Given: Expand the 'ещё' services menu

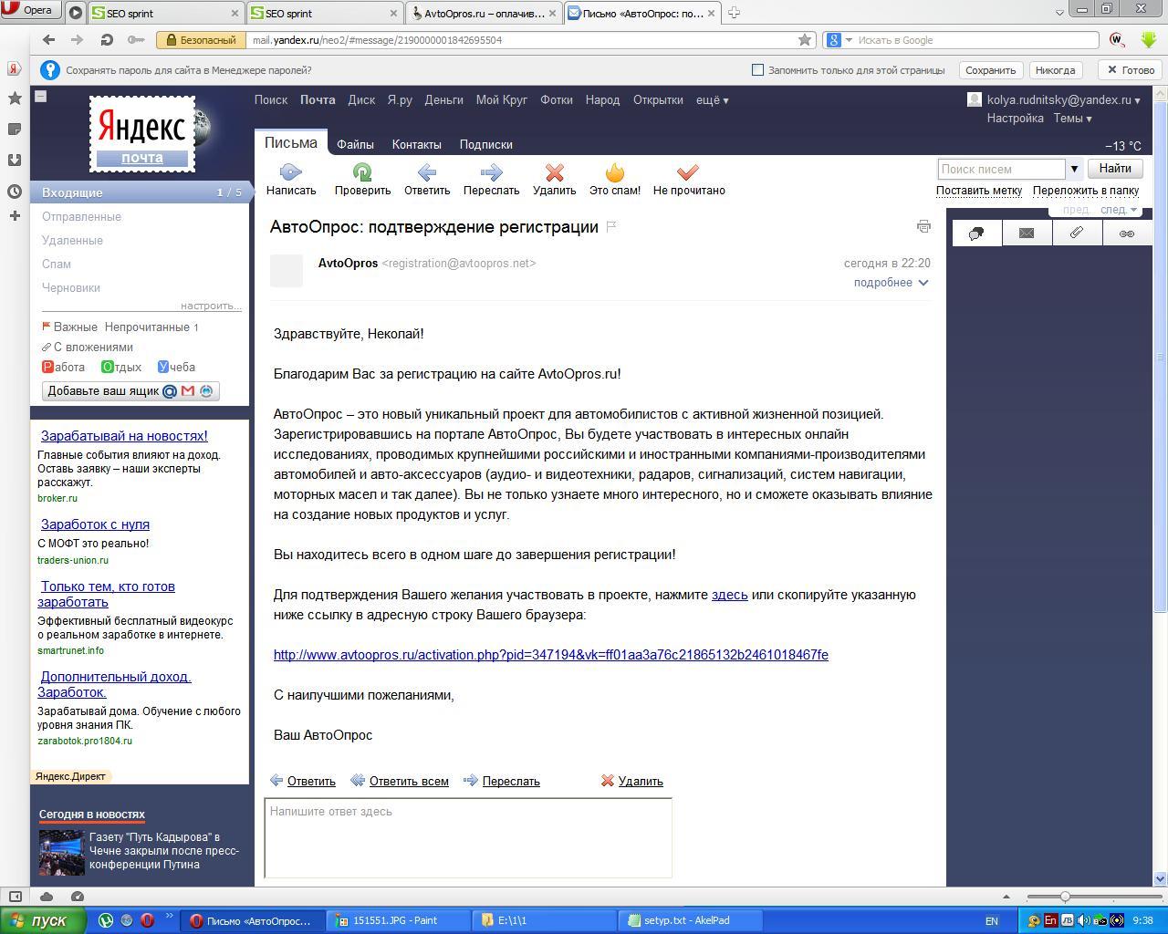Looking at the screenshot, I should pyautogui.click(x=712, y=100).
